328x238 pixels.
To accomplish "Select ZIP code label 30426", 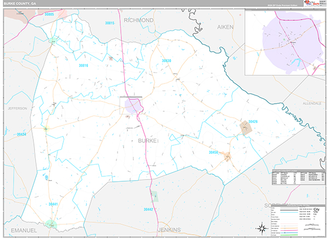I will [253, 121].
